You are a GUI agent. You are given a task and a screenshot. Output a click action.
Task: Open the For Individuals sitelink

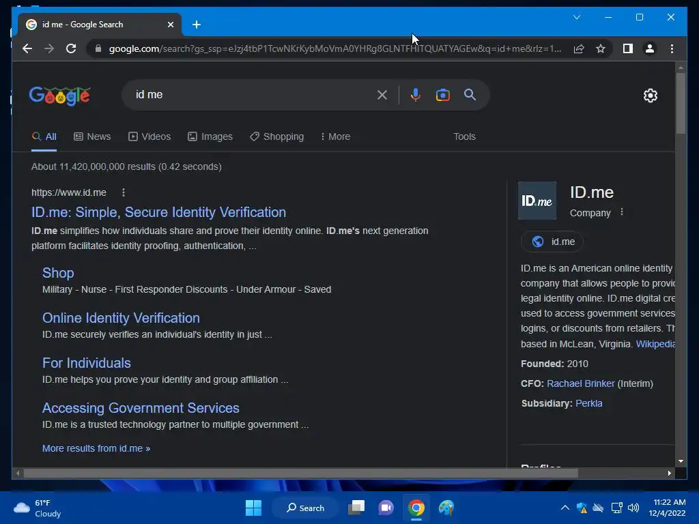point(87,363)
